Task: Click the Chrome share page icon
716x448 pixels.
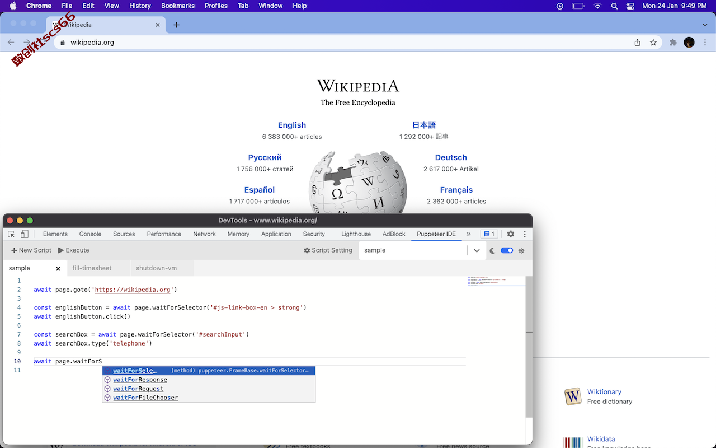Action: [637, 43]
